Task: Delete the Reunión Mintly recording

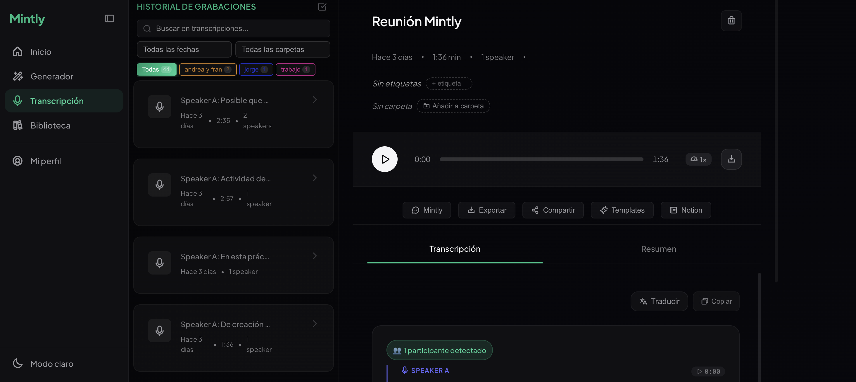Action: [x=731, y=20]
